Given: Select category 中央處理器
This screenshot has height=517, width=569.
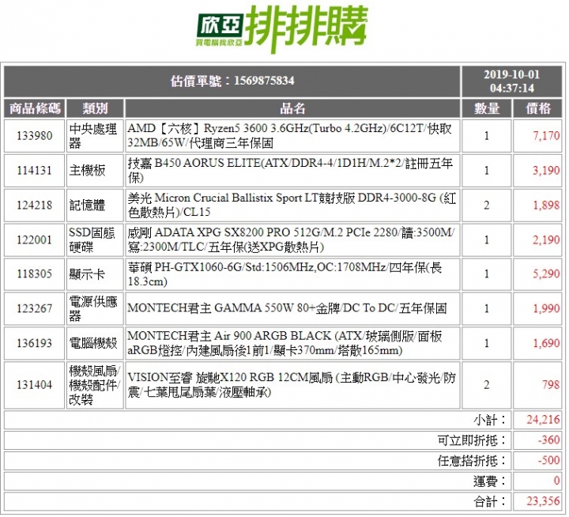Looking at the screenshot, I should [x=95, y=136].
